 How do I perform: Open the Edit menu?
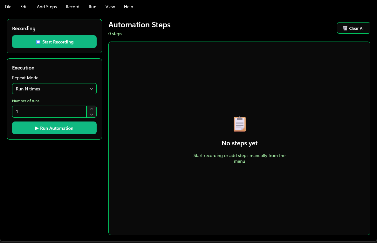(24, 7)
